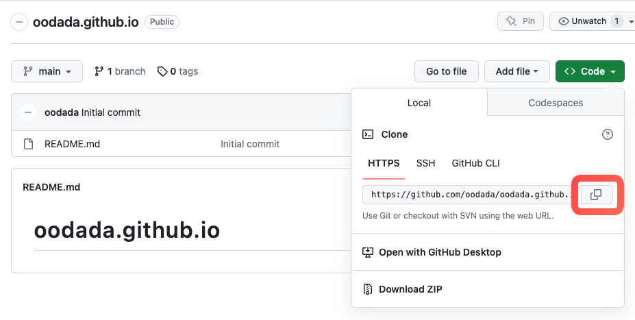Open the Unwatch notifications dropdown

[592, 21]
